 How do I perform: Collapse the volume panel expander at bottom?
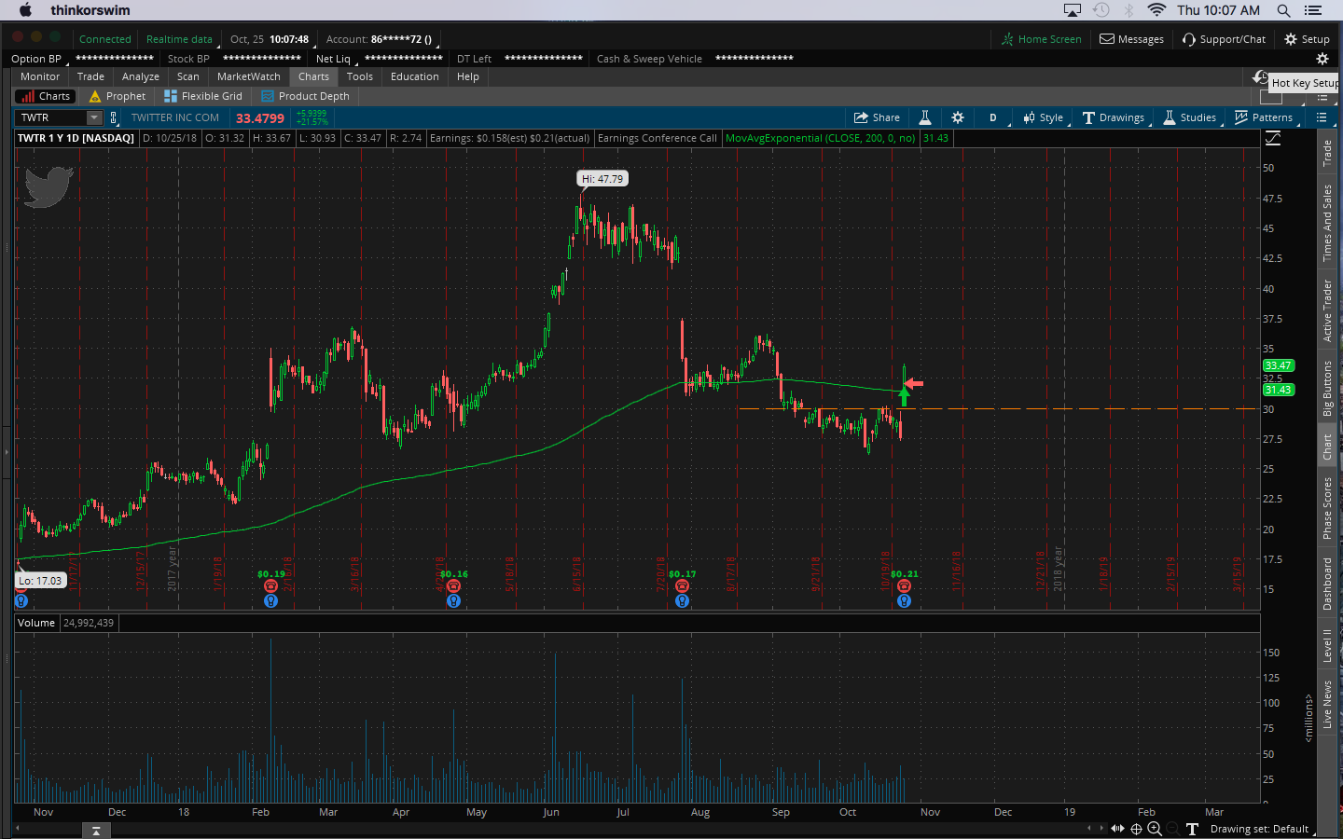[96, 831]
